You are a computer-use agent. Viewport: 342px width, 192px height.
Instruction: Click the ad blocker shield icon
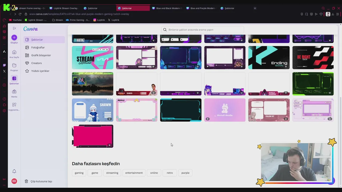tap(311, 14)
